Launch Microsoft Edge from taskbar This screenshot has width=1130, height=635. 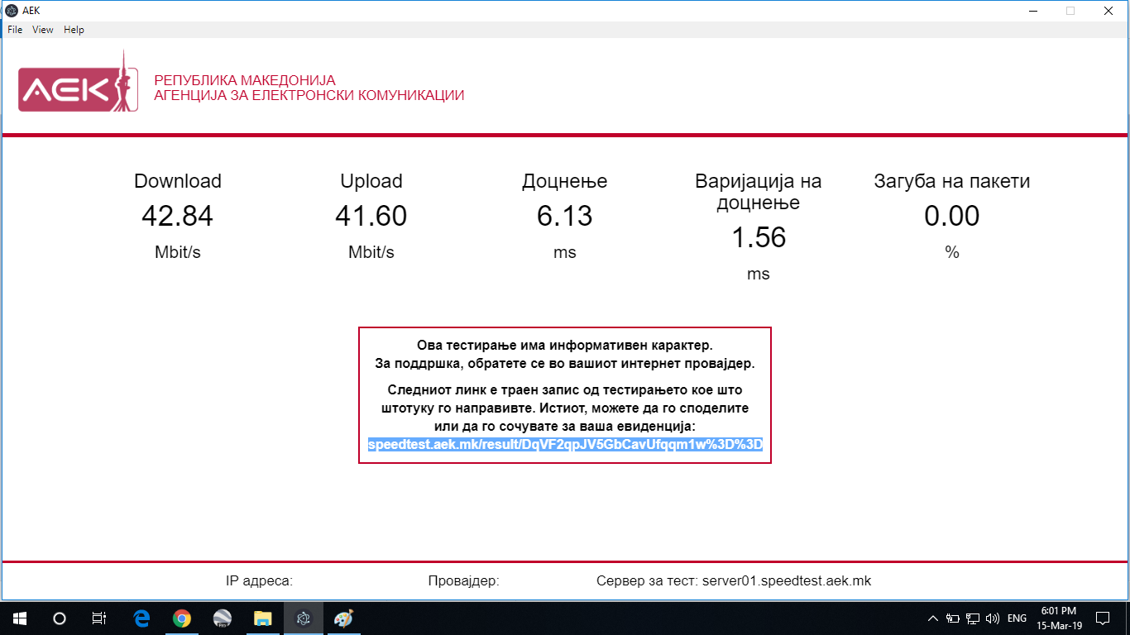141,618
